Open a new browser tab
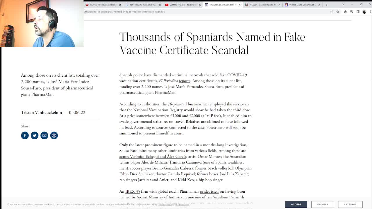This screenshot has height=209, width=372. 327,5
